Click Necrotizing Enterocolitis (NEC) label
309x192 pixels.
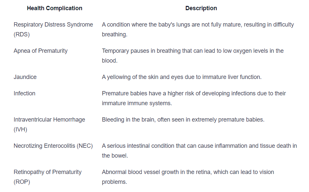point(53,146)
